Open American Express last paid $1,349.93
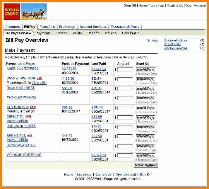The image size is (209, 189). pyautogui.click(x=99, y=69)
